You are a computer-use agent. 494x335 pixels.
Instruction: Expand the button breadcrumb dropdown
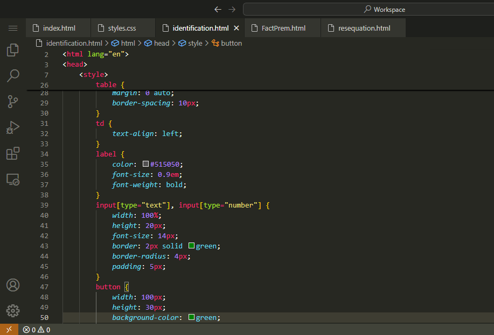point(231,43)
